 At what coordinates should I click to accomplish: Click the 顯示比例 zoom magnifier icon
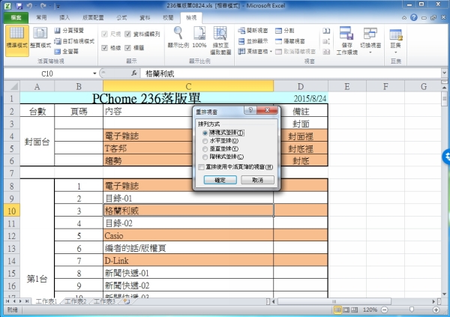coord(178,37)
